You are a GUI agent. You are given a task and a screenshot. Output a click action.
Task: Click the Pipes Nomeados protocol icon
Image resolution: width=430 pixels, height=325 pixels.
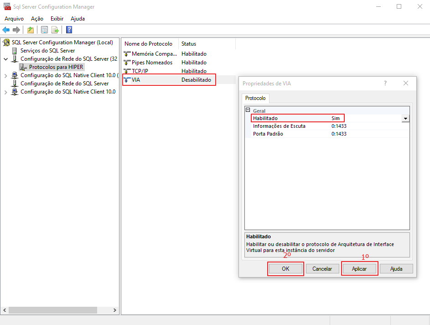pyautogui.click(x=127, y=63)
